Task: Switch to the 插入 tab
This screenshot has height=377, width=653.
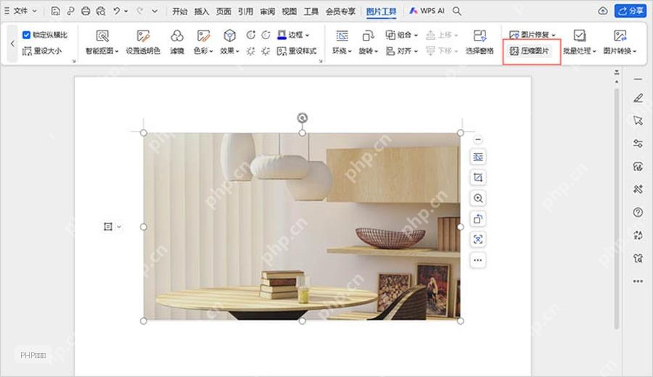Action: click(x=202, y=11)
